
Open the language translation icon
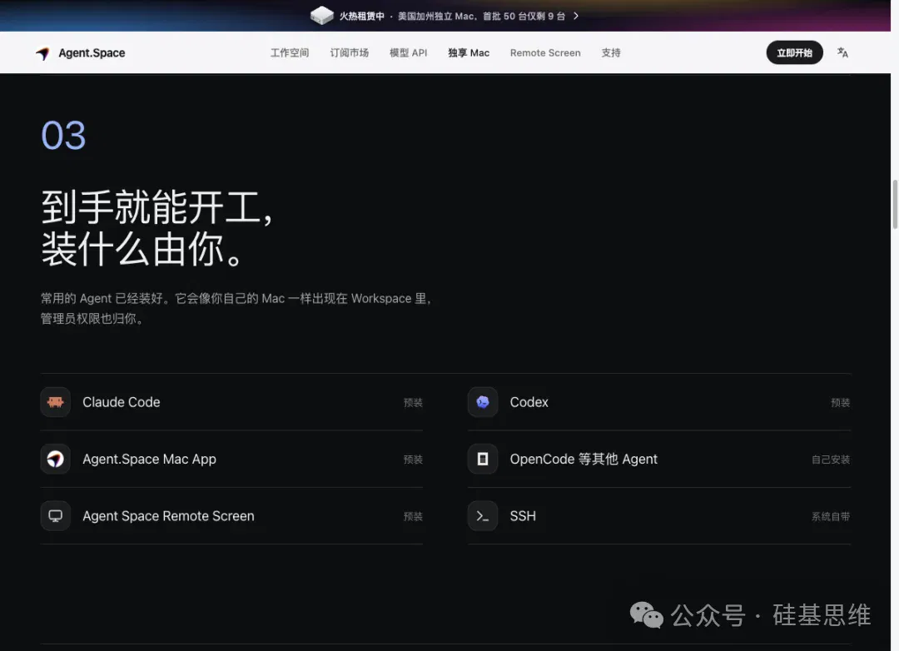[842, 52]
